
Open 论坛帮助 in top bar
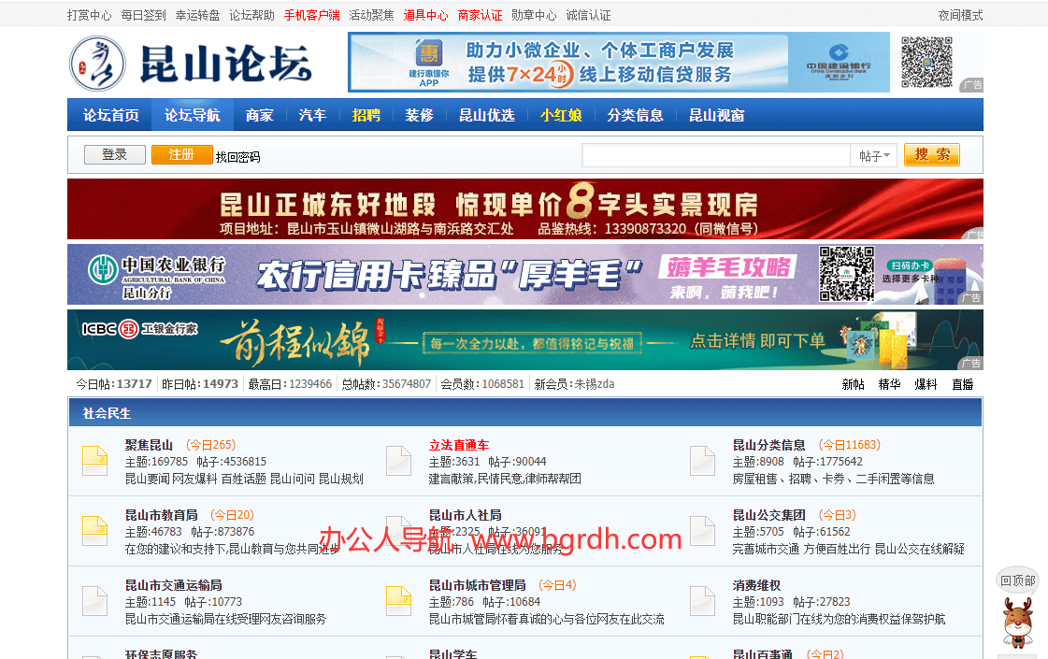(x=252, y=15)
